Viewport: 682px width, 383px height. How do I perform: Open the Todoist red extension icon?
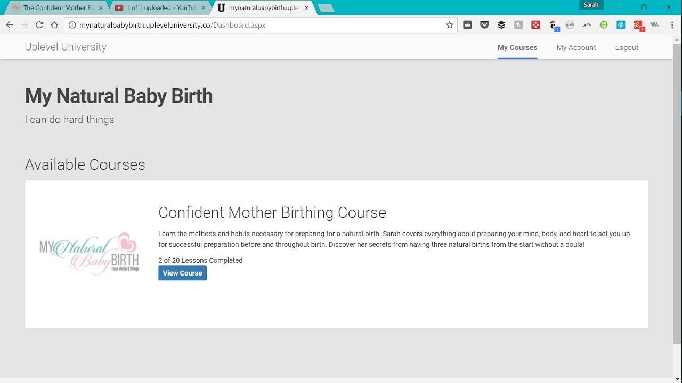click(x=638, y=26)
